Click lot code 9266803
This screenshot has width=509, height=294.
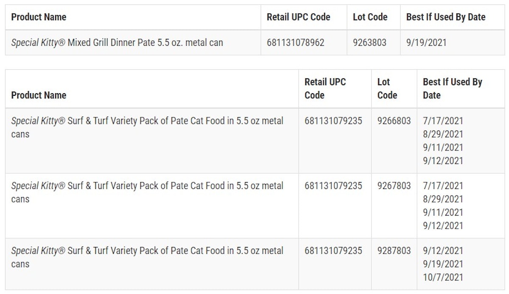(394, 121)
